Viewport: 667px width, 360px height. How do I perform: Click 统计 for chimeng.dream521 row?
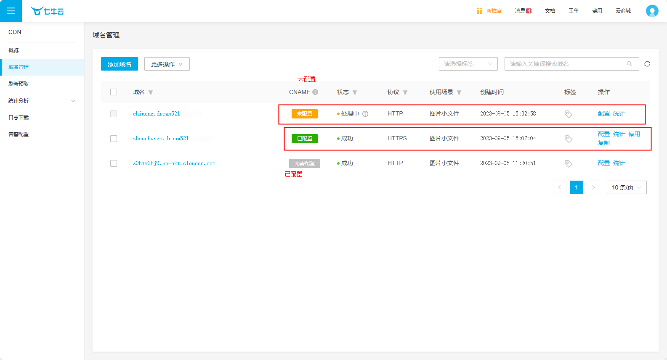point(619,114)
